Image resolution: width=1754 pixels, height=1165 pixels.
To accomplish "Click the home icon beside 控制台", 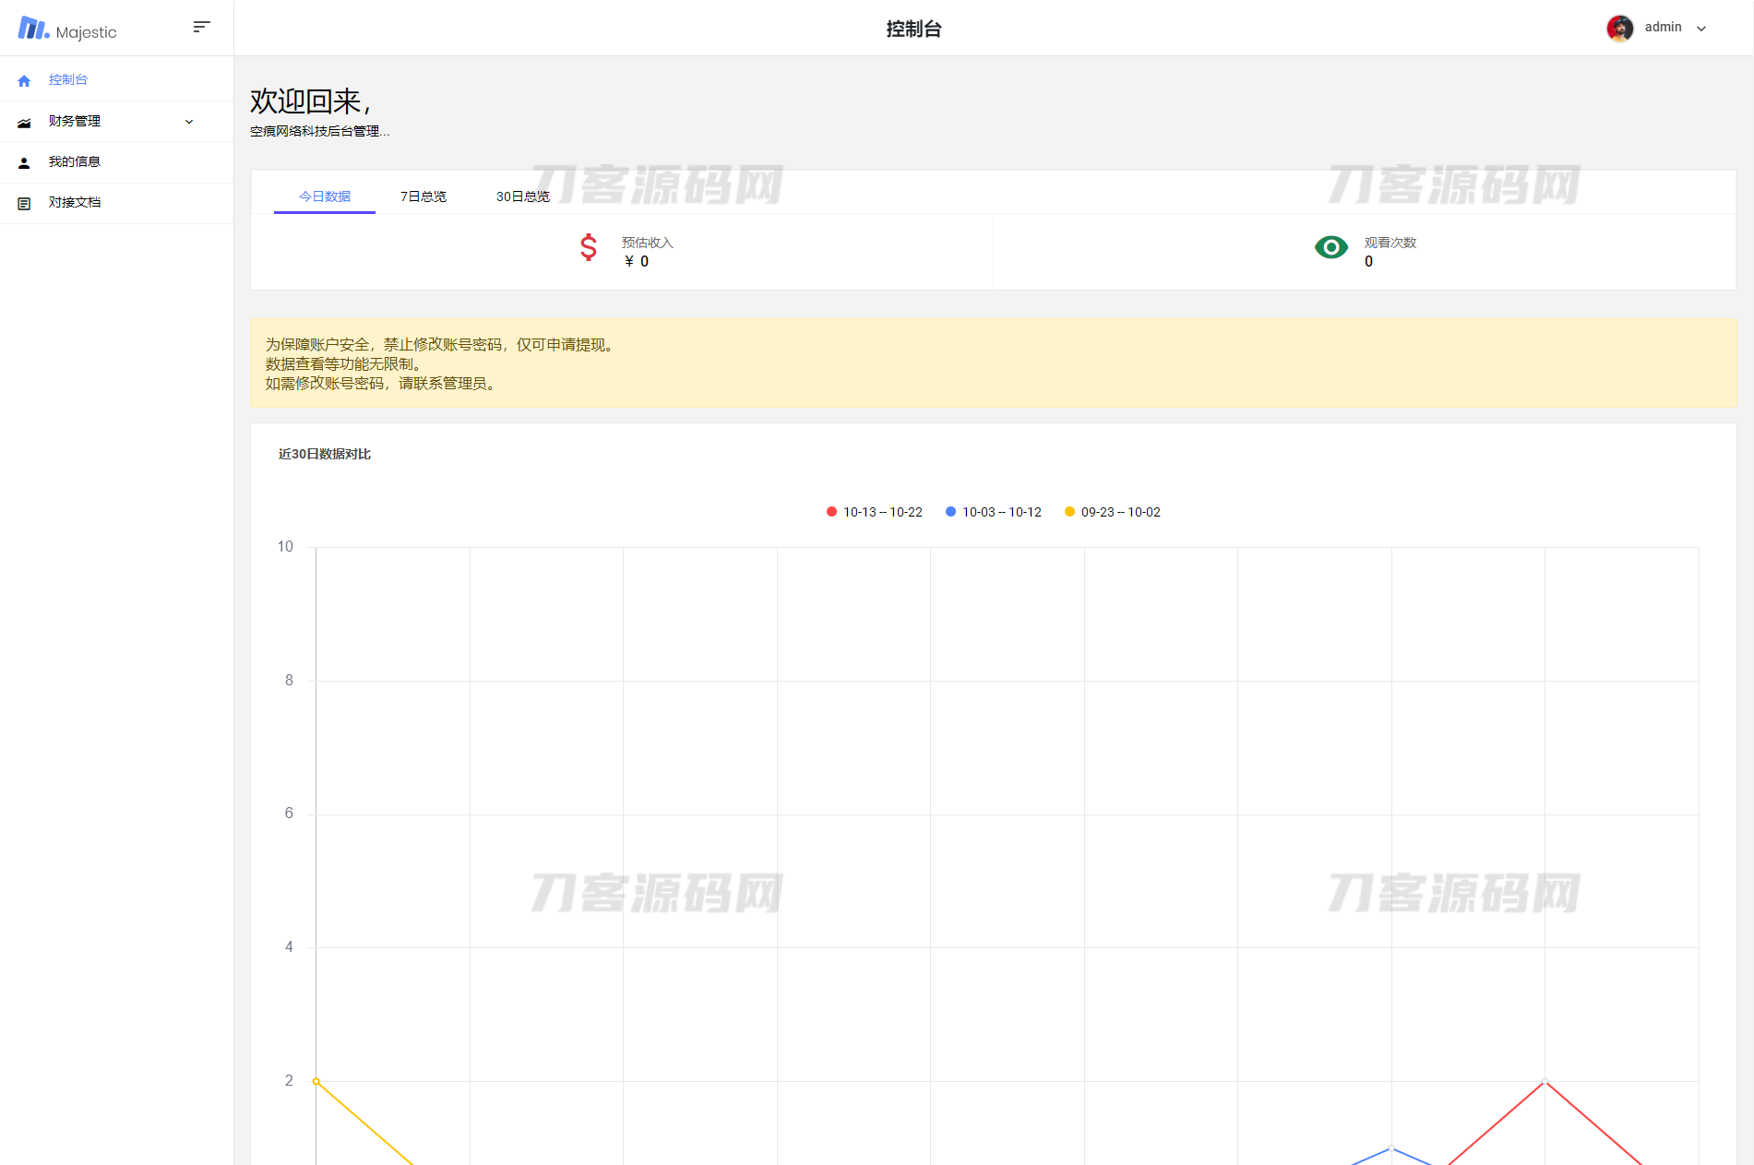I will tap(24, 81).
